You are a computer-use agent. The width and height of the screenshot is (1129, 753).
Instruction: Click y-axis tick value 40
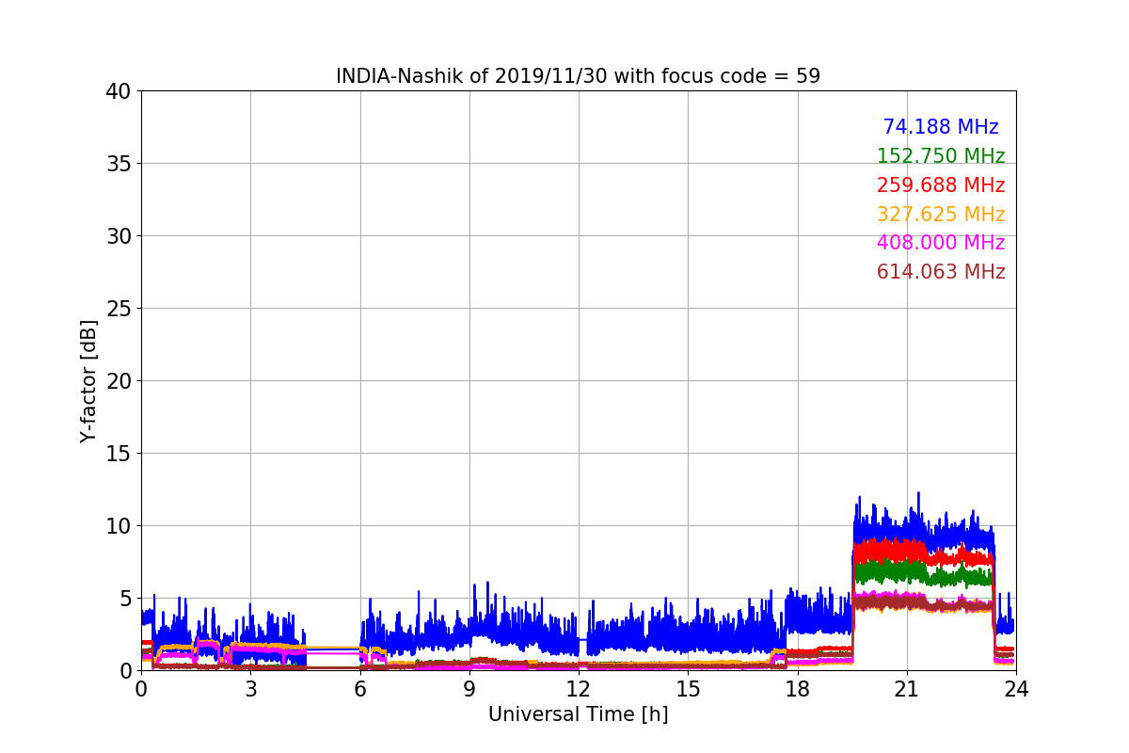pyautogui.click(x=119, y=91)
